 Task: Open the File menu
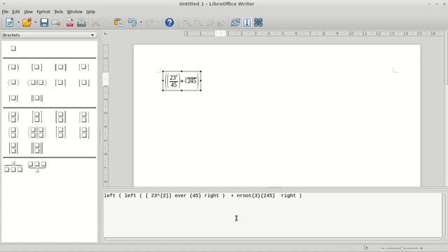[5, 12]
